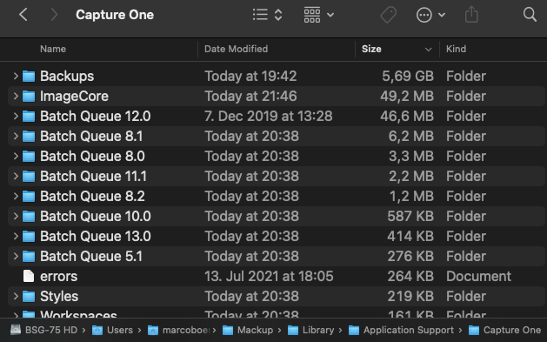Viewport: 547px width, 342px height.
Task: Click the Batch Queue 12.0 name
Action: (96, 117)
